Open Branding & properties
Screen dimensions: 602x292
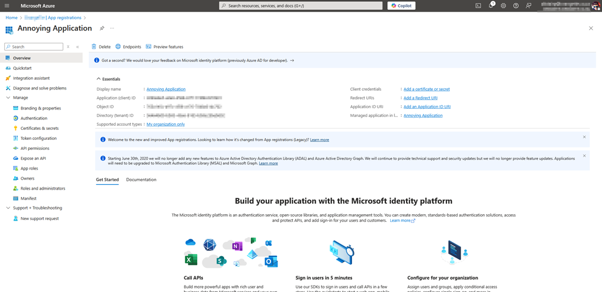tap(42, 108)
